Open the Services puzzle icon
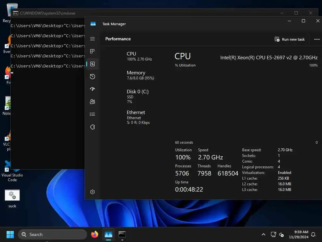Screen dimensions: 322x242 pyautogui.click(x=92, y=127)
